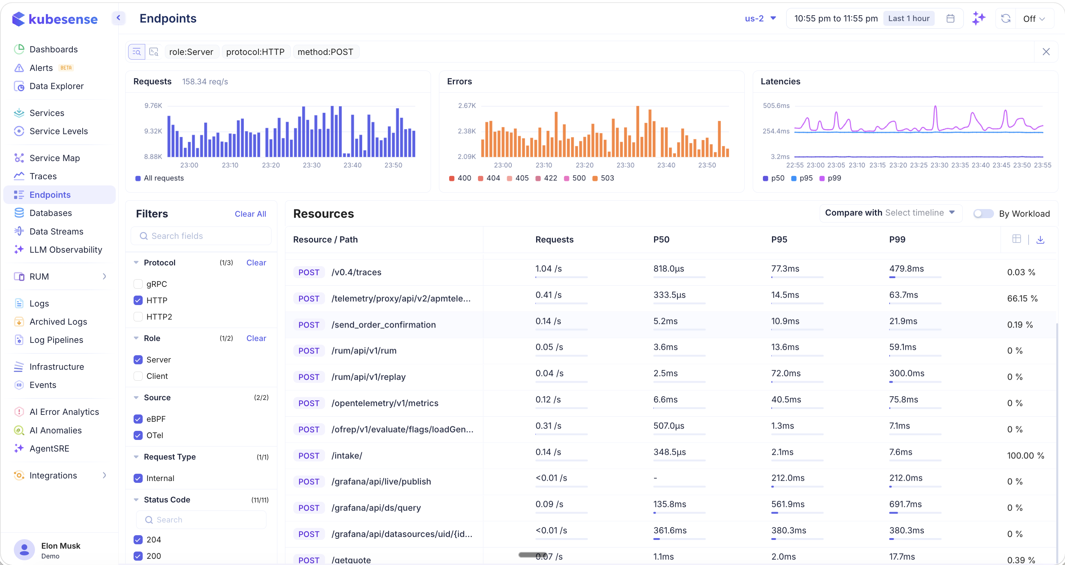Click the refresh icon near the Off control
The height and width of the screenshot is (565, 1065).
click(1005, 18)
